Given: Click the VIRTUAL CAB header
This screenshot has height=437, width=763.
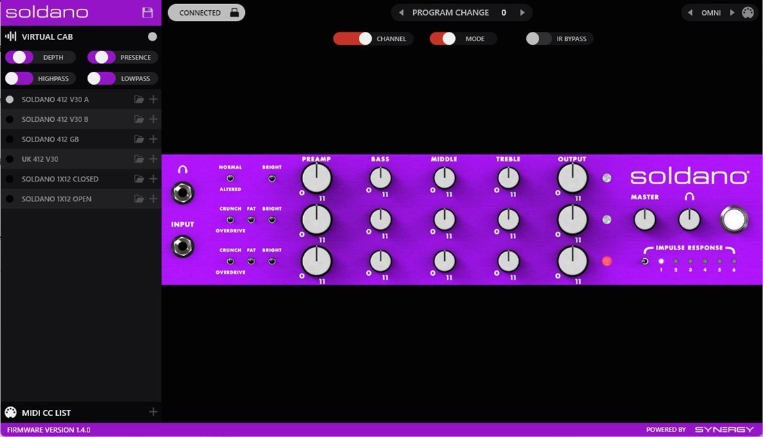Looking at the screenshot, I should pos(47,37).
